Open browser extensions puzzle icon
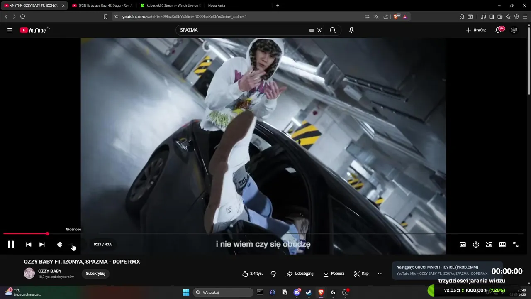Image resolution: width=531 pixels, height=299 pixels. click(462, 17)
